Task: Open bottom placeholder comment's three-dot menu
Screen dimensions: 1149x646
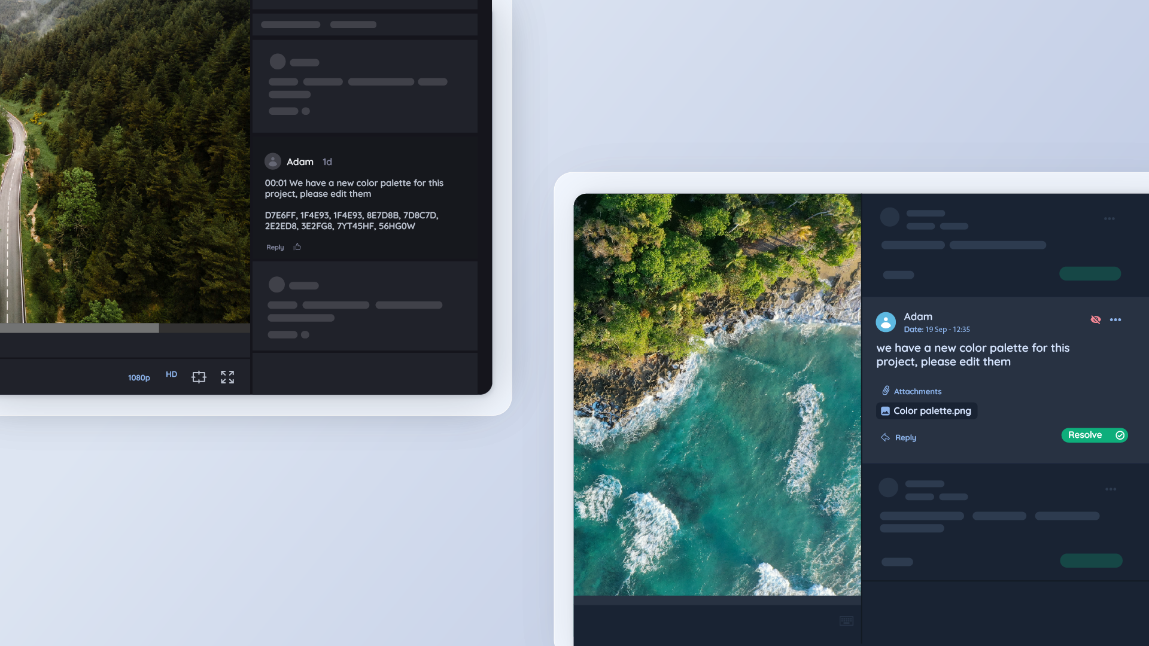Action: pos(1111,489)
